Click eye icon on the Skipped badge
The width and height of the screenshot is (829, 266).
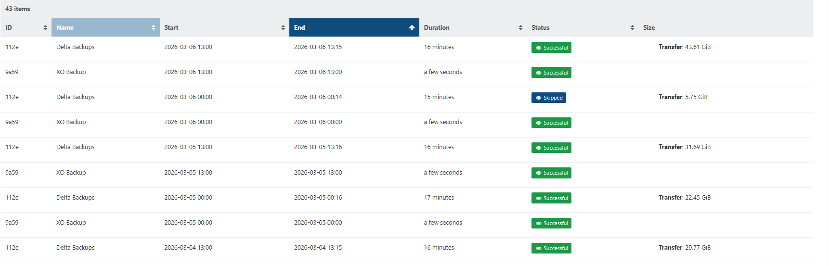[539, 98]
